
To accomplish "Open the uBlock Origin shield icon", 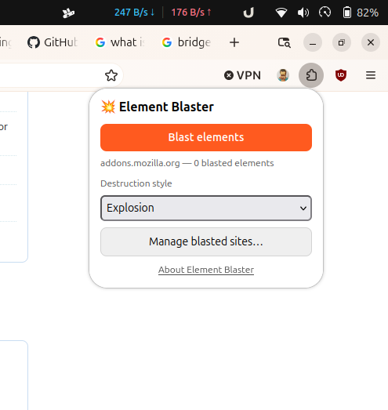I will tap(341, 75).
